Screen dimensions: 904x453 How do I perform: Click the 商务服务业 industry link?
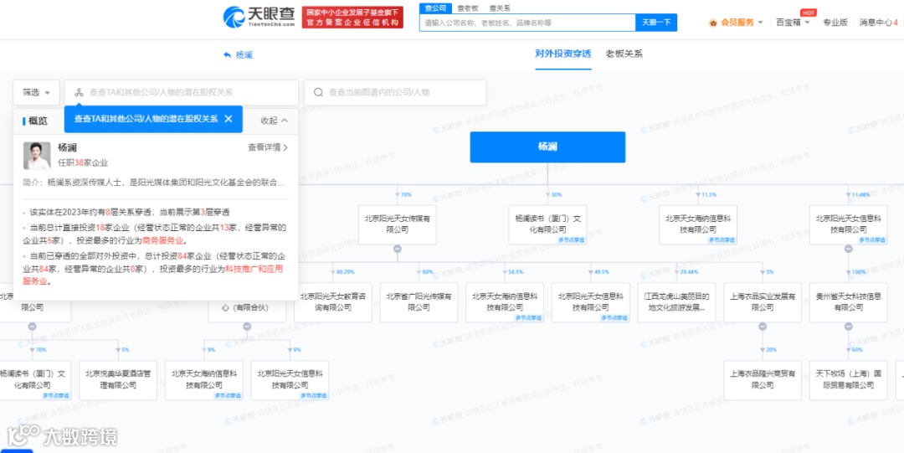(x=164, y=240)
